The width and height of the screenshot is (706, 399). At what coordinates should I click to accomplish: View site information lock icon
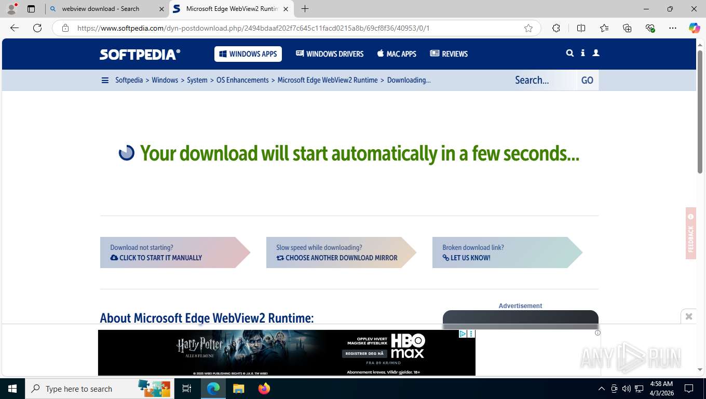[65, 28]
